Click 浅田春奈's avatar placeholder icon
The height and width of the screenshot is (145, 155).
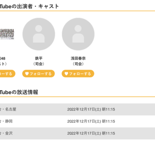78,34
